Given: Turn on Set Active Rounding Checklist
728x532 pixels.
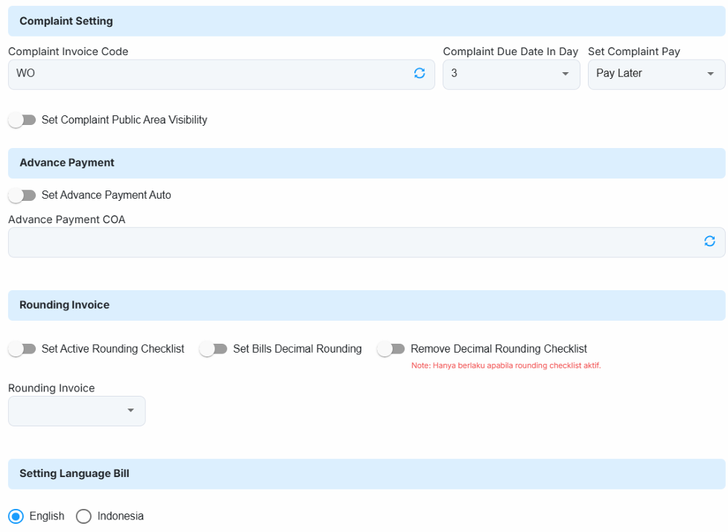Looking at the screenshot, I should [x=22, y=348].
